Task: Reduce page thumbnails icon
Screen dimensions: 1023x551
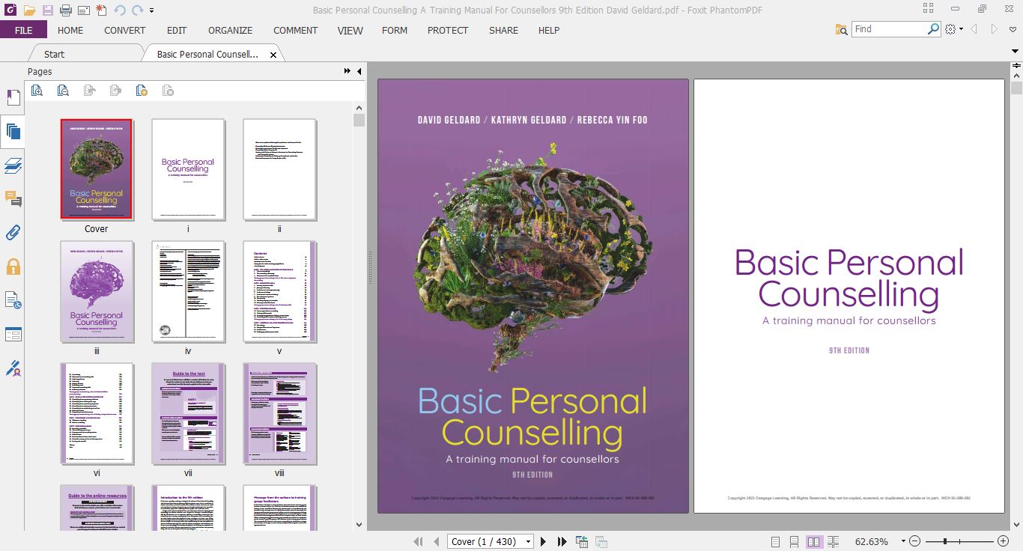Action: click(63, 91)
